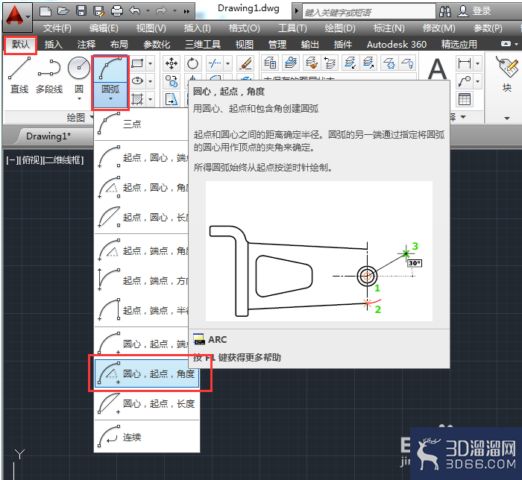Select the Drawing1* document tab
Viewport: 522px width, 480px height.
click(48, 136)
